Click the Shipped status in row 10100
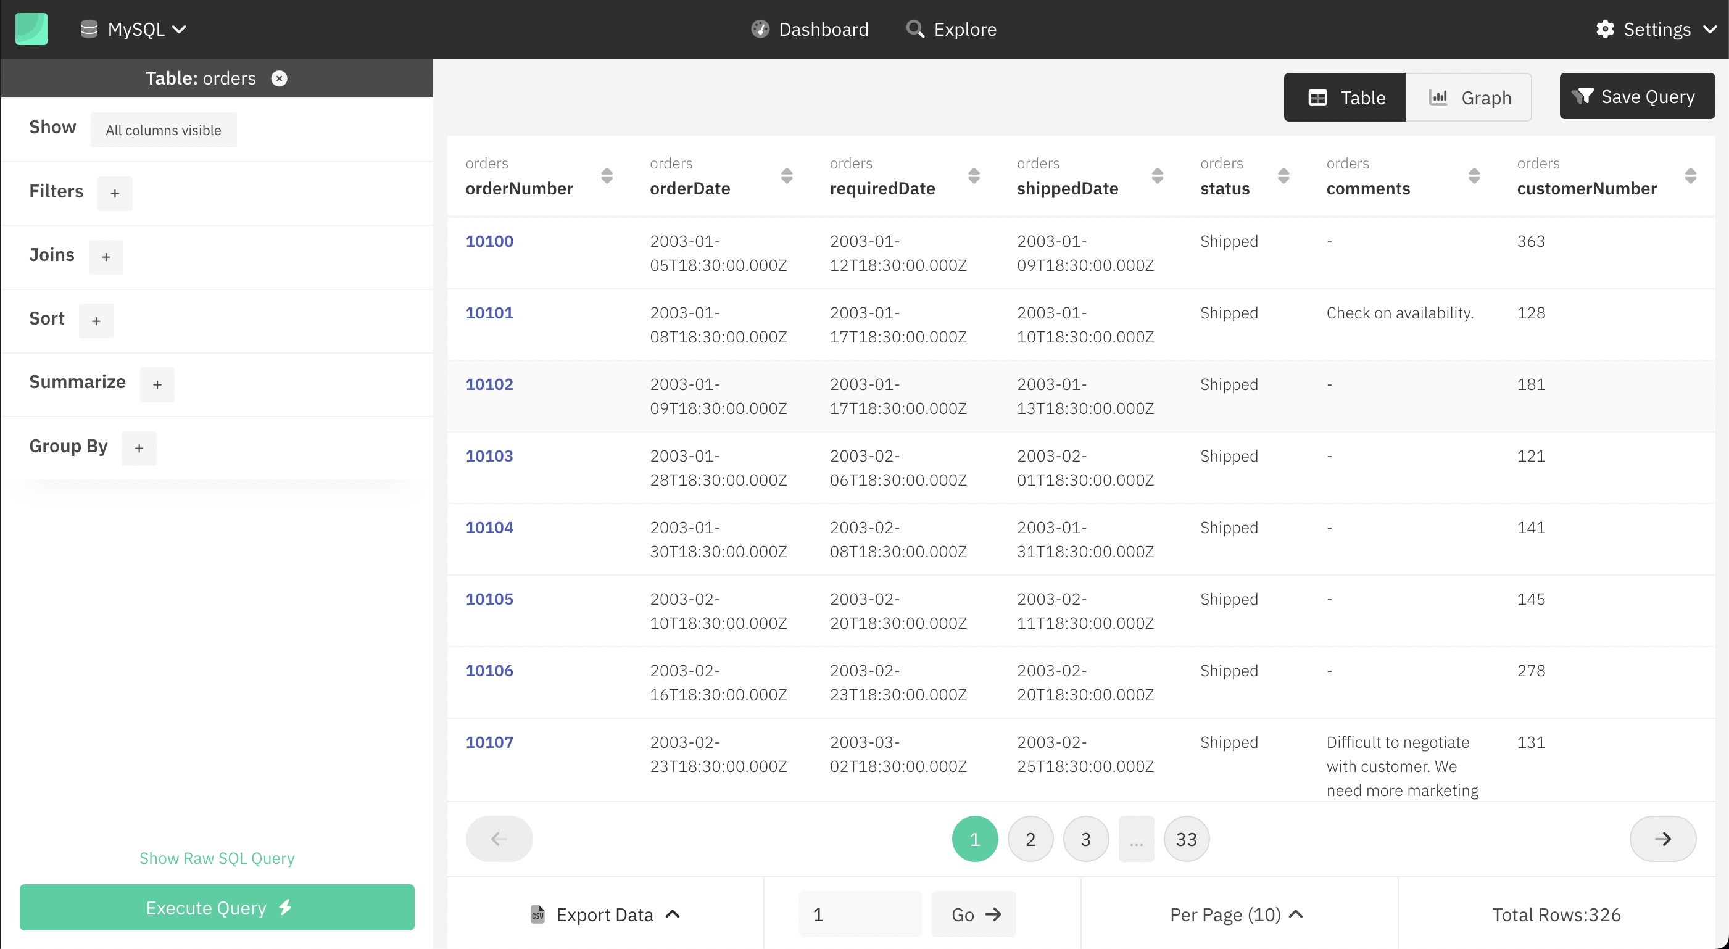1729x949 pixels. (x=1229, y=241)
